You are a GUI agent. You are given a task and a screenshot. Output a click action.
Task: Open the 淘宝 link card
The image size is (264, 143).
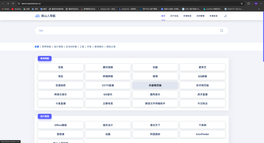pos(61,76)
